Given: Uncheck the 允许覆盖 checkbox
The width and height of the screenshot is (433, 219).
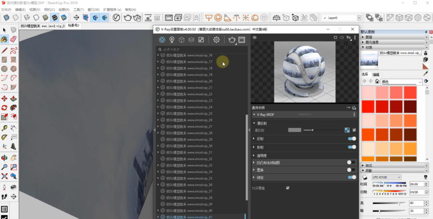Looking at the screenshot, I should [x=288, y=188].
